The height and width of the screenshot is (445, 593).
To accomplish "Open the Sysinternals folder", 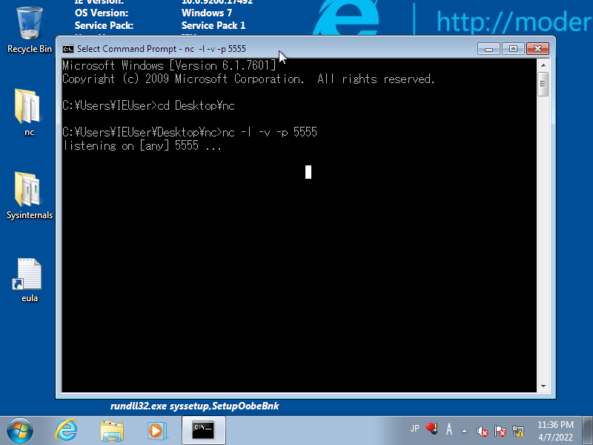I will coord(28,194).
